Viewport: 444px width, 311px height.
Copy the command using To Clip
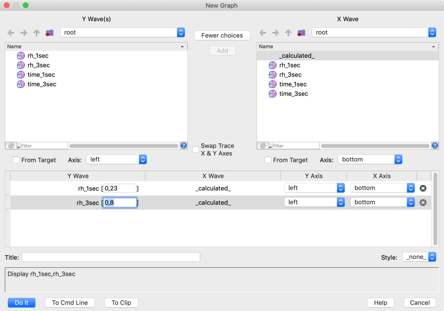click(121, 302)
